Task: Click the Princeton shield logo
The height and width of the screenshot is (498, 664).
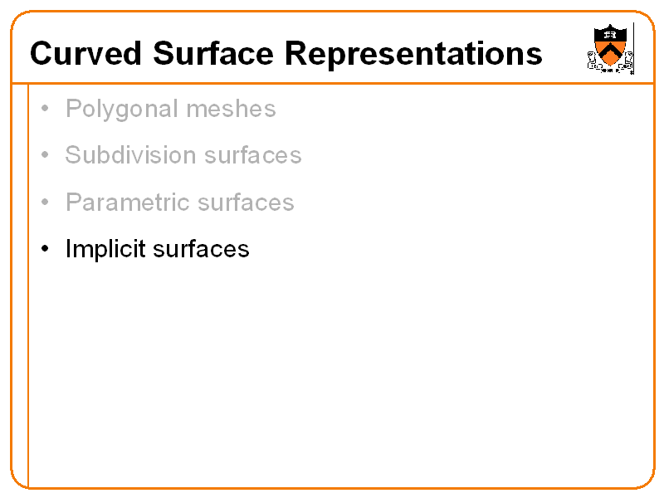Action: (x=612, y=48)
